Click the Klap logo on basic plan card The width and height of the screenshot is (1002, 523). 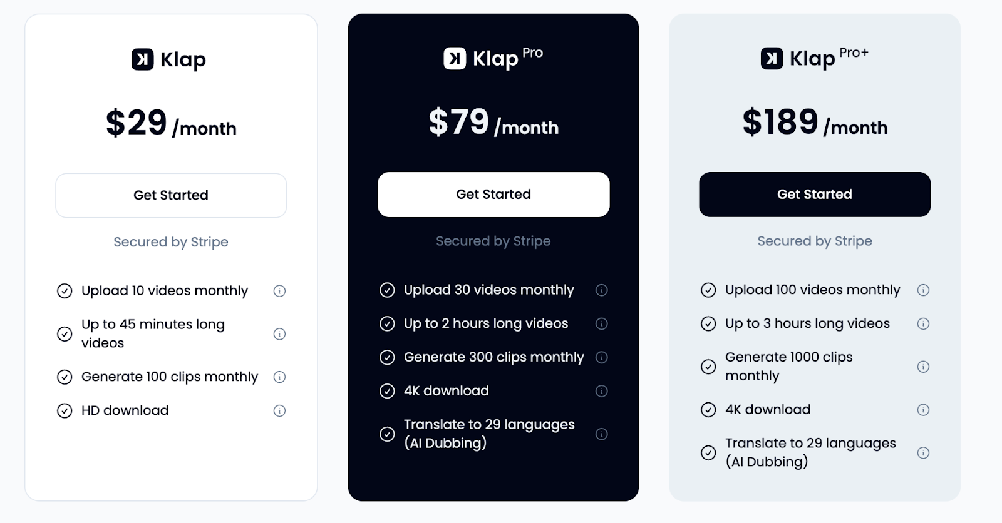[143, 59]
